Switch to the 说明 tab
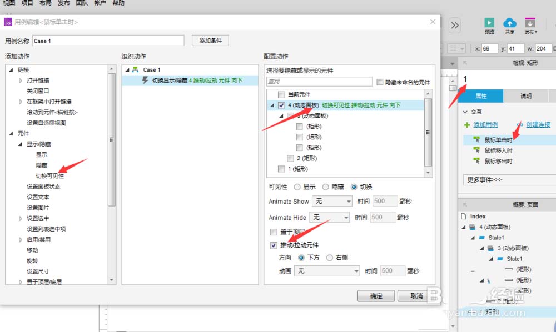556x332 pixels. click(526, 96)
